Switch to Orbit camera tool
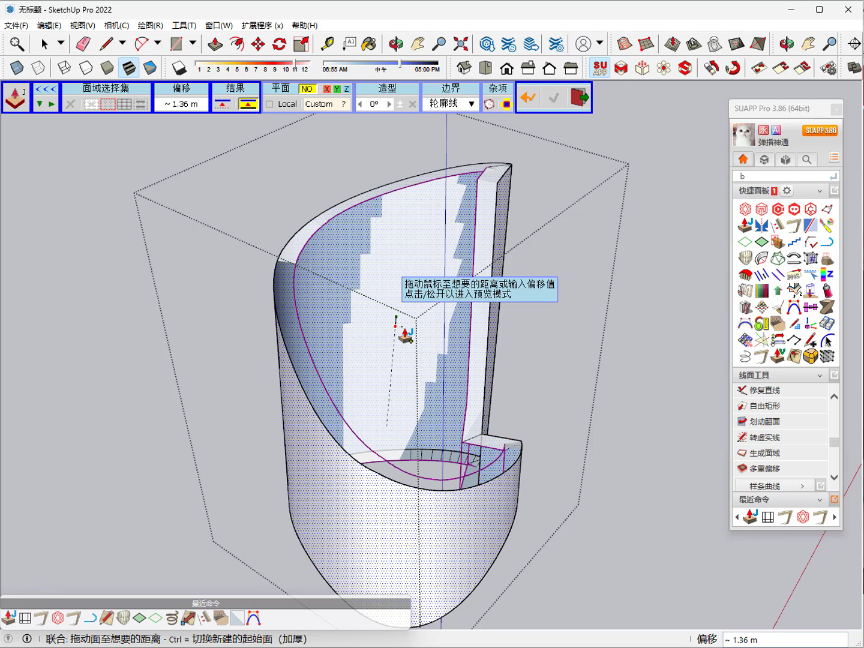Screen dimensions: 864x648 pyautogui.click(x=396, y=44)
